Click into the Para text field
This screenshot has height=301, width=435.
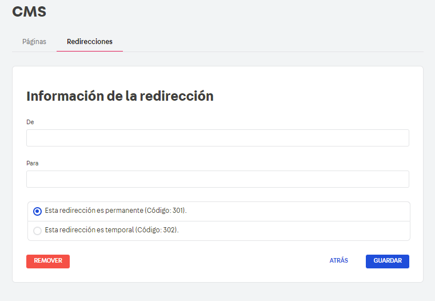(x=217, y=179)
